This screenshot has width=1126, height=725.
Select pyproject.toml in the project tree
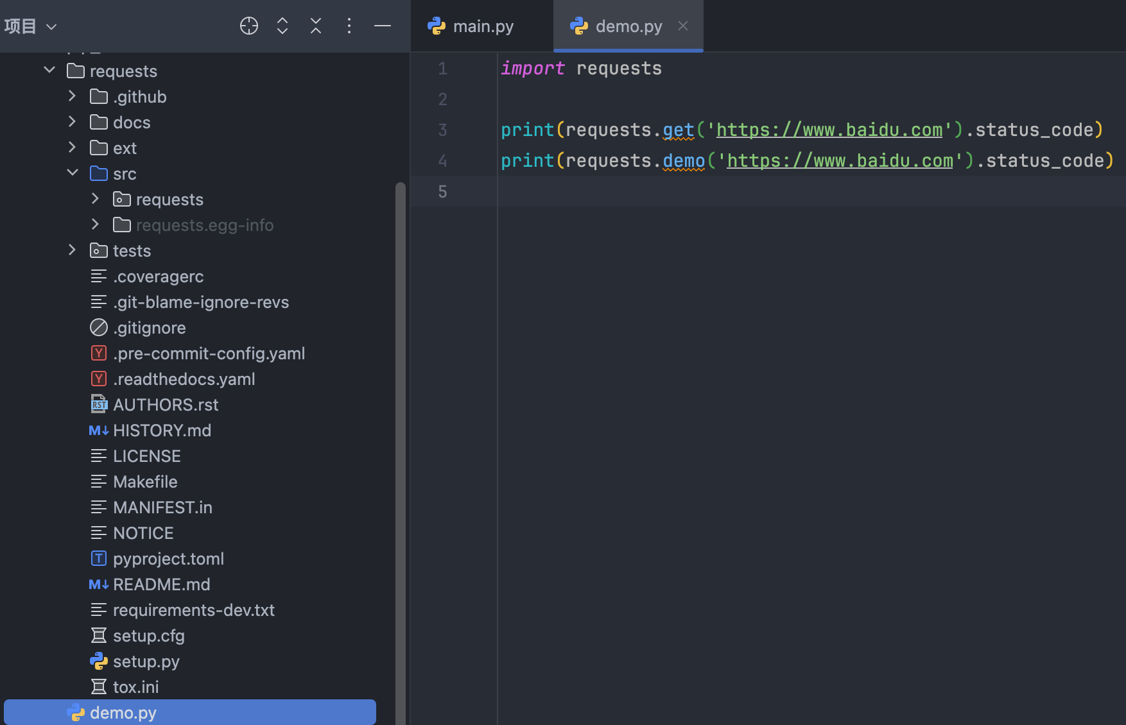(x=168, y=559)
